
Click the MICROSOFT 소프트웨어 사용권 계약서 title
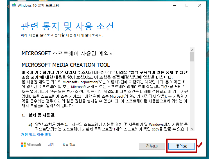point(68,54)
